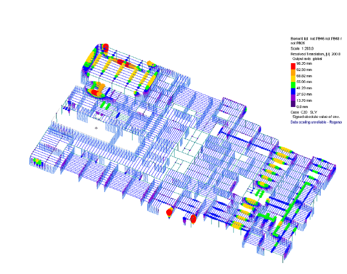347x274 pixels.
Task: Select the darkest purple legend swatch
Action: pyautogui.click(x=293, y=103)
